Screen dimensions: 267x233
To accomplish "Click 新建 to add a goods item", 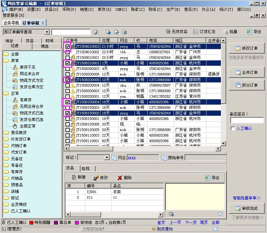I will click(x=79, y=177).
